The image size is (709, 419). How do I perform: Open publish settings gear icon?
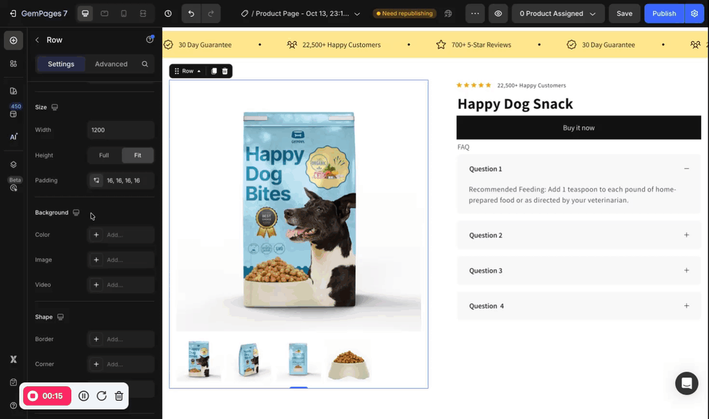(694, 13)
